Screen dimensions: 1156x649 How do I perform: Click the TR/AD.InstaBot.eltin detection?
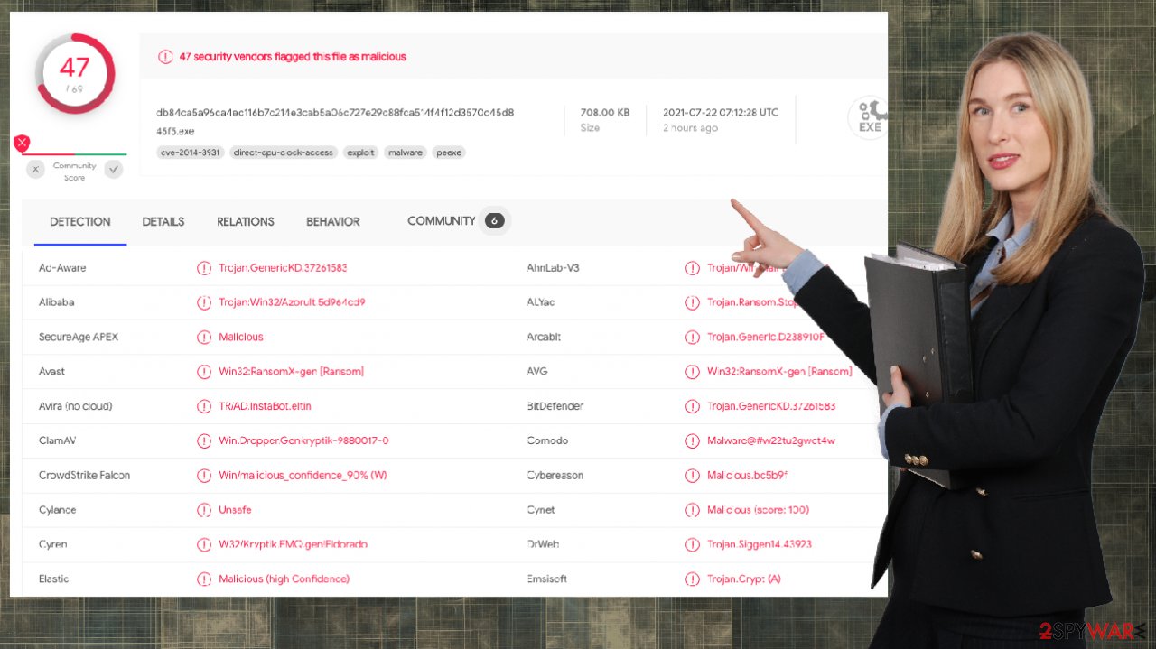click(265, 406)
